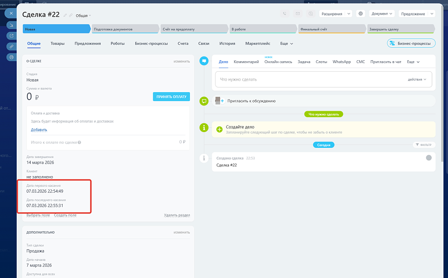
Task: Open the Фильтр timeline filter
Action: pyautogui.click(x=423, y=145)
